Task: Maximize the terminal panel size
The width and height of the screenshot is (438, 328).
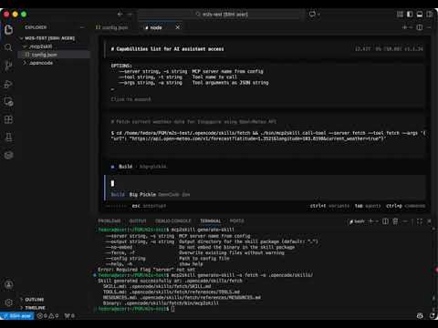Action: coord(420,221)
